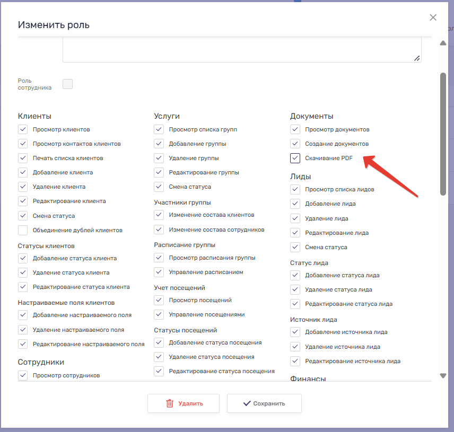Uncheck Просмотр списка групп
Viewport: 454px width, 432px height.
coord(159,129)
